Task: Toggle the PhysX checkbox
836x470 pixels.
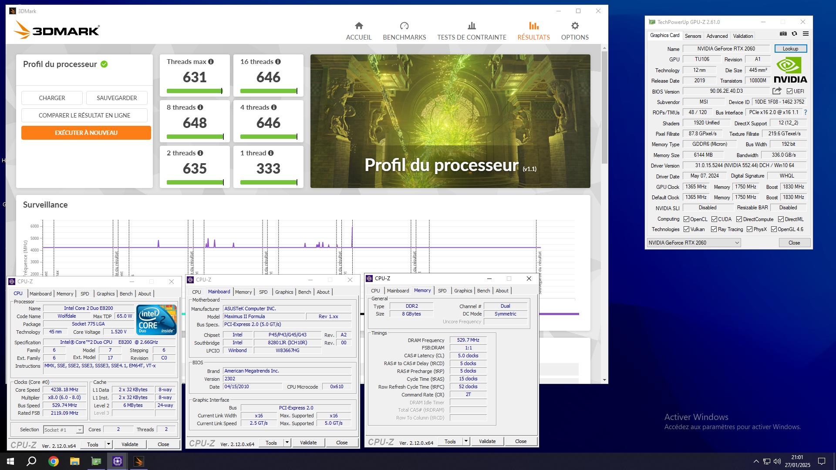Action: (x=749, y=229)
